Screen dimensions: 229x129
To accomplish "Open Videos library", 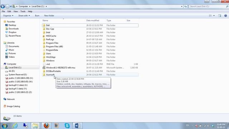I will 11,57.
